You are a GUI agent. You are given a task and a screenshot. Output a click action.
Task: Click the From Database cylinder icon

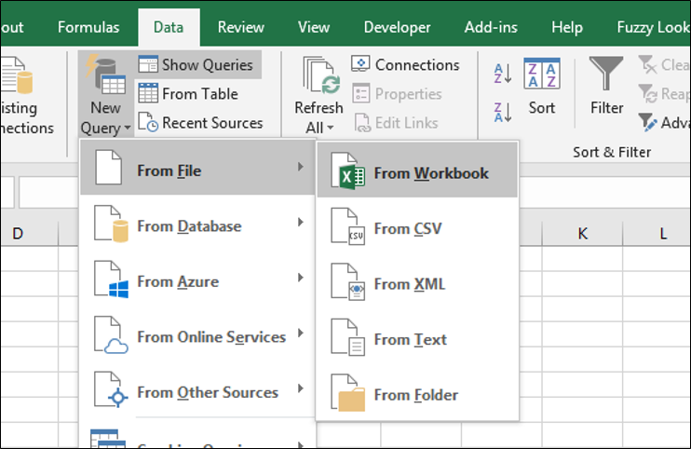pos(120,231)
